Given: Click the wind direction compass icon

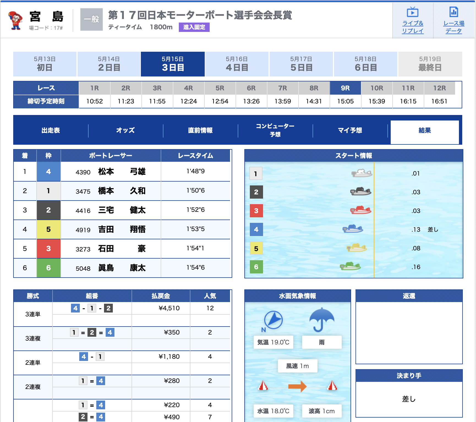Looking at the screenshot, I should coord(273,320).
